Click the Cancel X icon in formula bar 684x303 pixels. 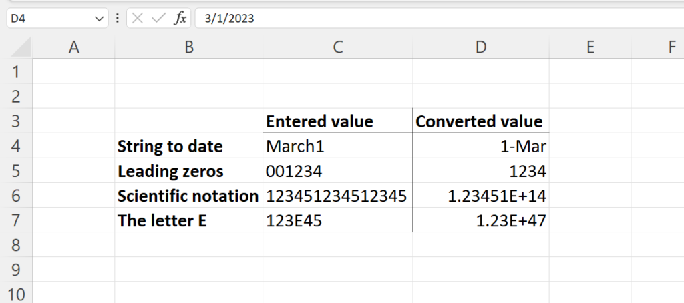coord(138,18)
